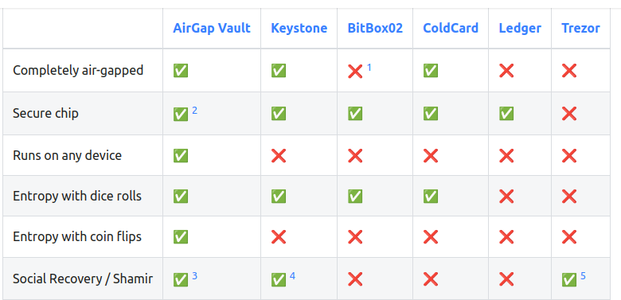The width and height of the screenshot is (621, 300).
Task: Open the Keystone header link
Action: [x=299, y=28]
